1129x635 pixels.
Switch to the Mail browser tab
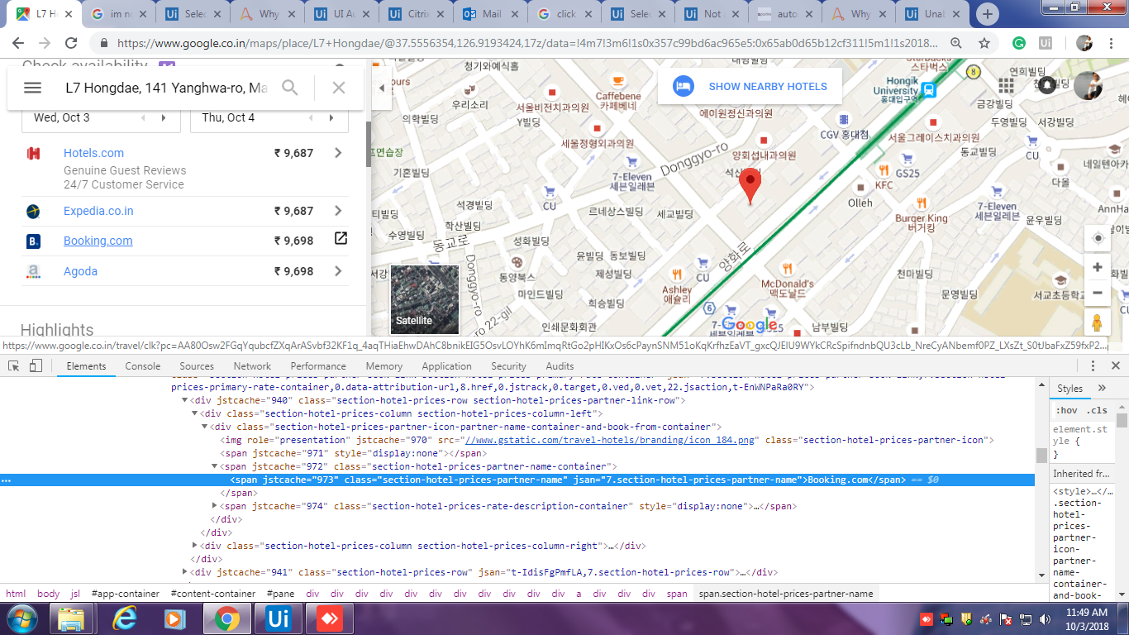pyautogui.click(x=491, y=14)
